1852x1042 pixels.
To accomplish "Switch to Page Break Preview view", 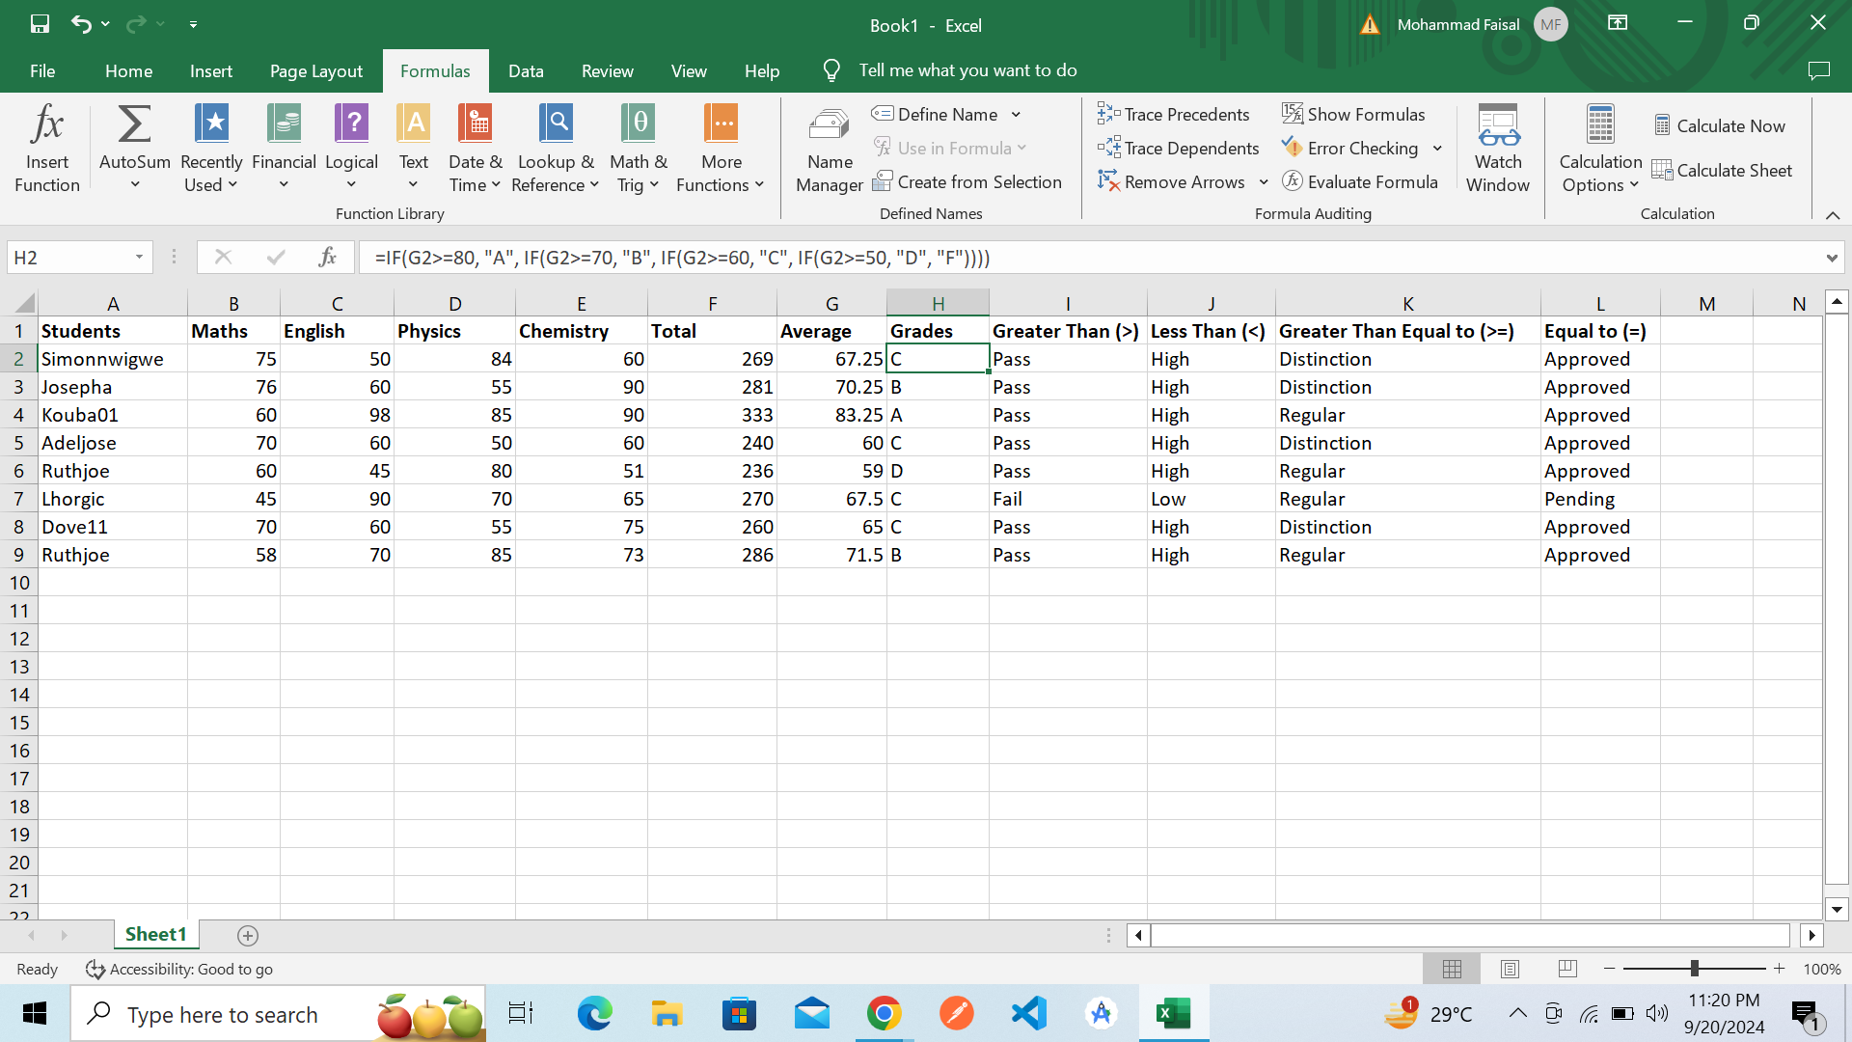I will [x=1567, y=969].
